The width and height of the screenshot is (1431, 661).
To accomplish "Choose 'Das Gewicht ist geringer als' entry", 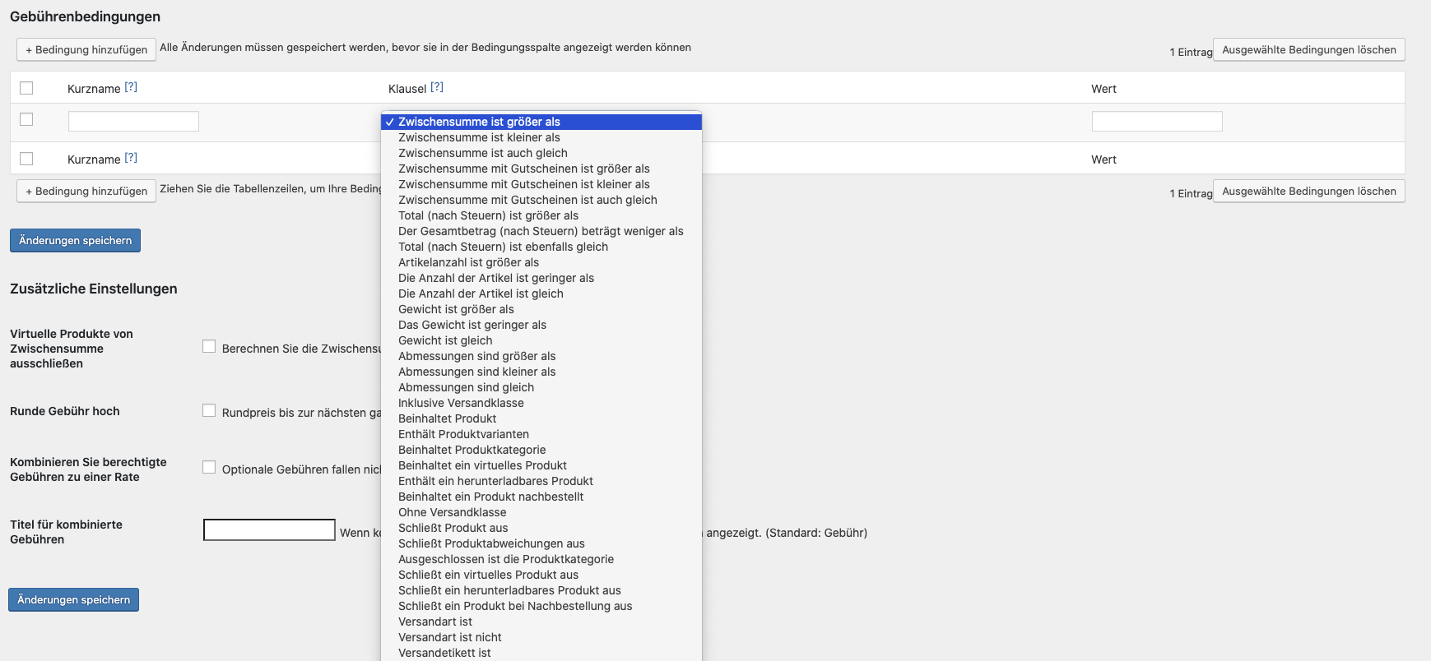I will pyautogui.click(x=541, y=325).
